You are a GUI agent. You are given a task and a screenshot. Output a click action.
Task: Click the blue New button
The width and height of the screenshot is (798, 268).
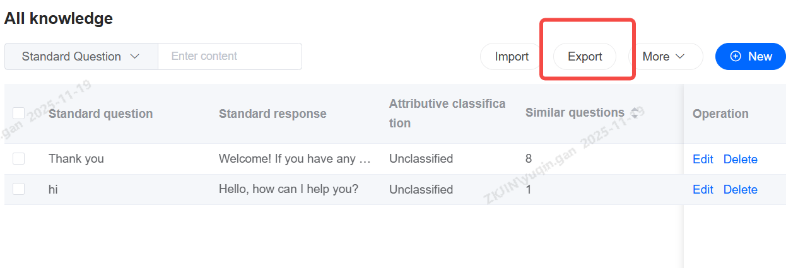750,57
